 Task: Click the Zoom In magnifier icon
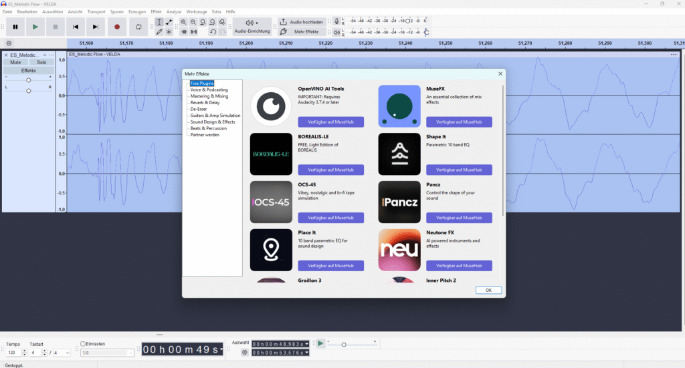(183, 22)
